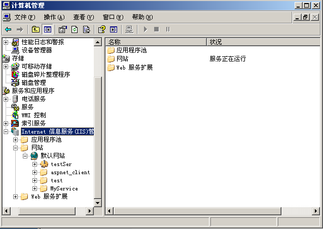
Task: Click the Show/Hide action pane toolbar icon
Action: 114,29
